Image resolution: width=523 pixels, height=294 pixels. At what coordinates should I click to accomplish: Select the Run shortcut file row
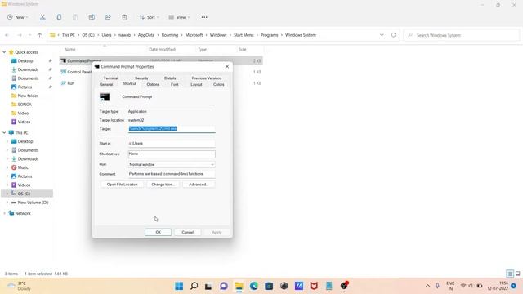pyautogui.click(x=161, y=83)
